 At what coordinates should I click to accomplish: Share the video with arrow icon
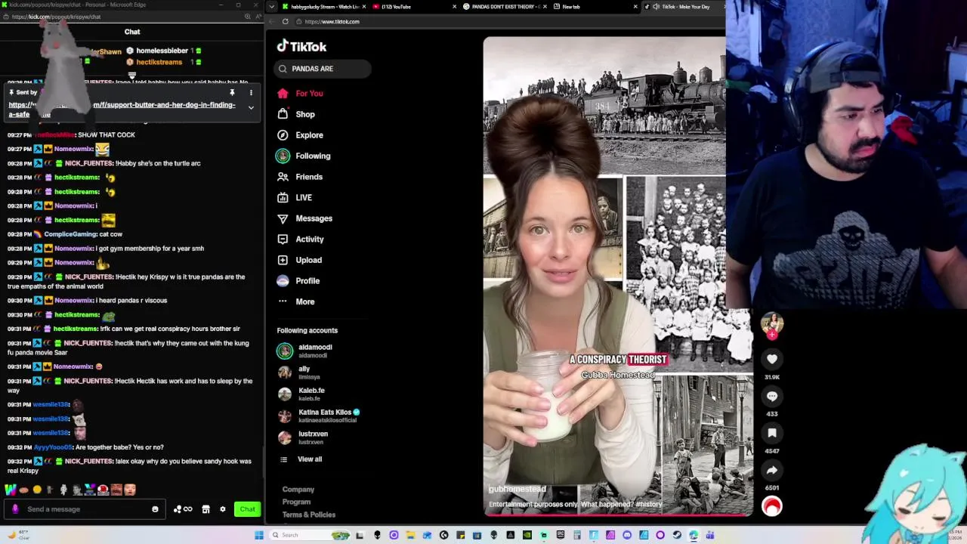click(772, 470)
